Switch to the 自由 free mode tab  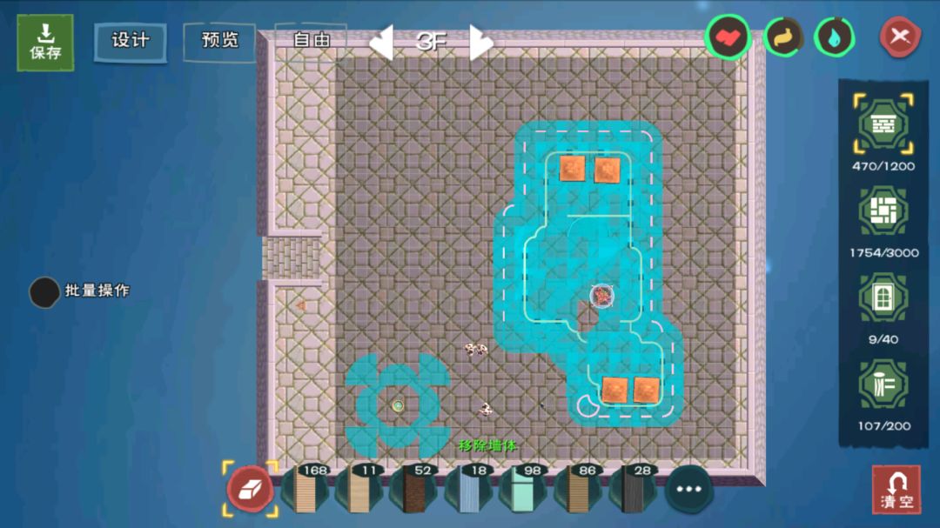[311, 40]
